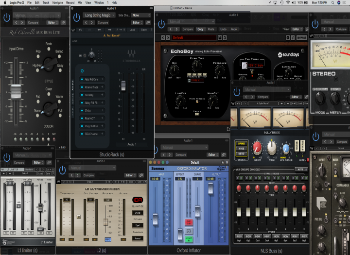This screenshot has height=255, width=350.
Task: Open L2 window Manual preset dropdown
Action: coord(92,168)
